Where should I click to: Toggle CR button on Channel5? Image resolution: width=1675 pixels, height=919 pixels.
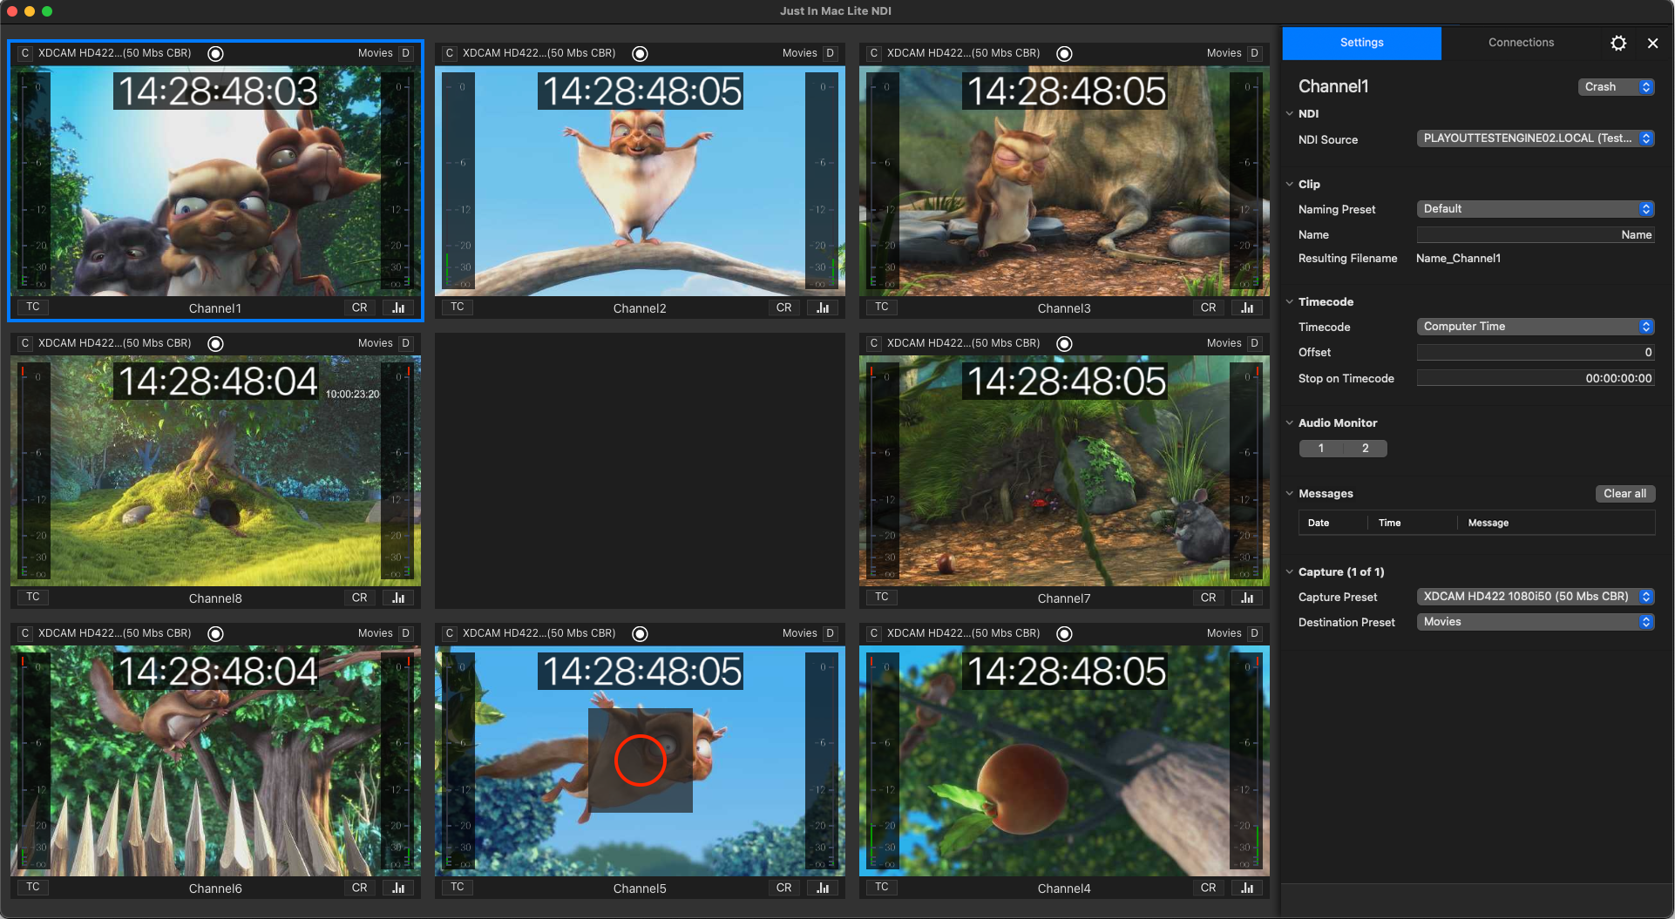point(784,888)
